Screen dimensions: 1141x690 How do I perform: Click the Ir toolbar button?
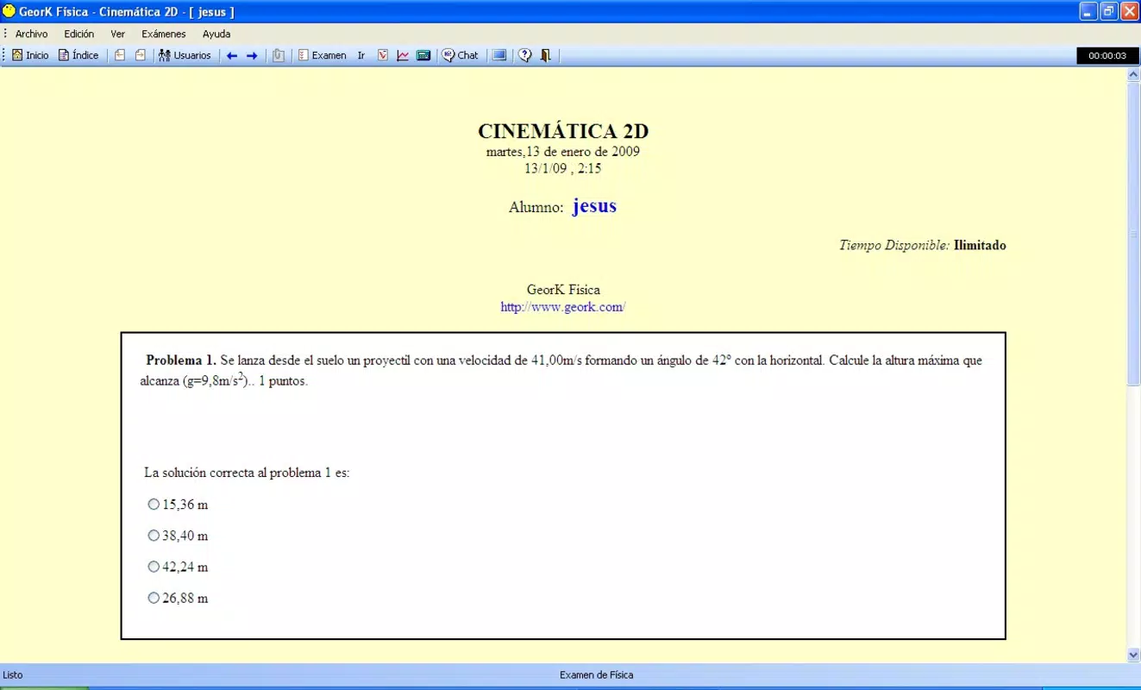[361, 55]
